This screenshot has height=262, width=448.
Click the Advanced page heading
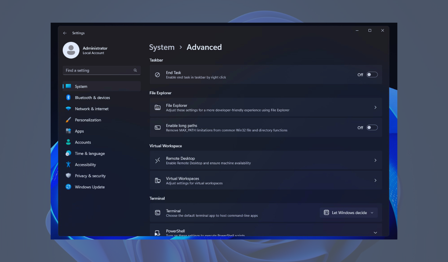(204, 47)
